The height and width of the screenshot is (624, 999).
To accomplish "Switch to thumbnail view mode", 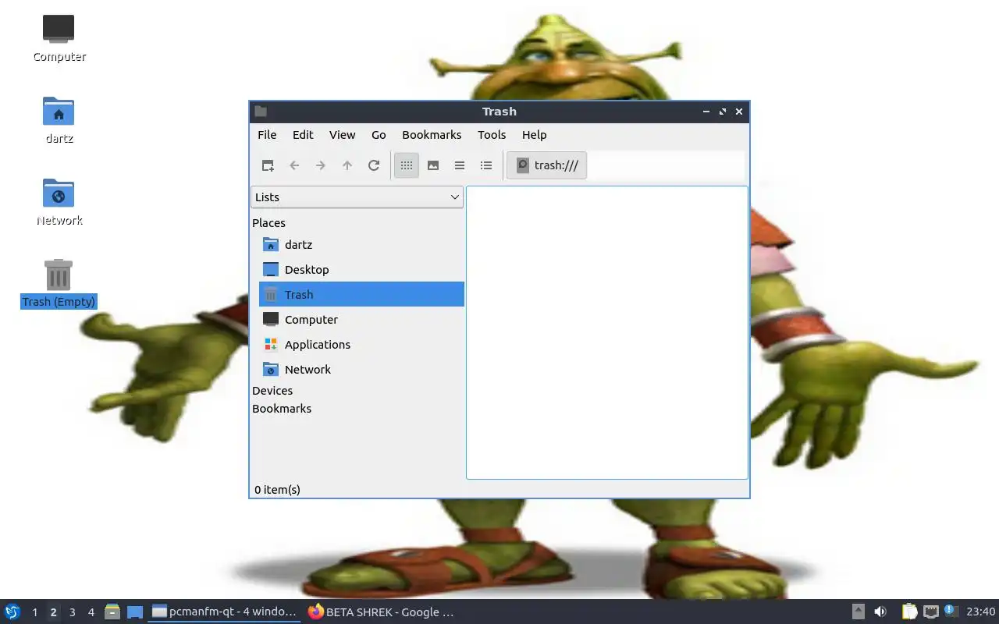I will 433,165.
